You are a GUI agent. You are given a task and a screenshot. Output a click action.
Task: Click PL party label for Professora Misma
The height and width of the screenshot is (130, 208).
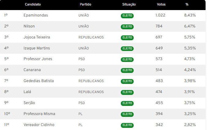(80, 114)
